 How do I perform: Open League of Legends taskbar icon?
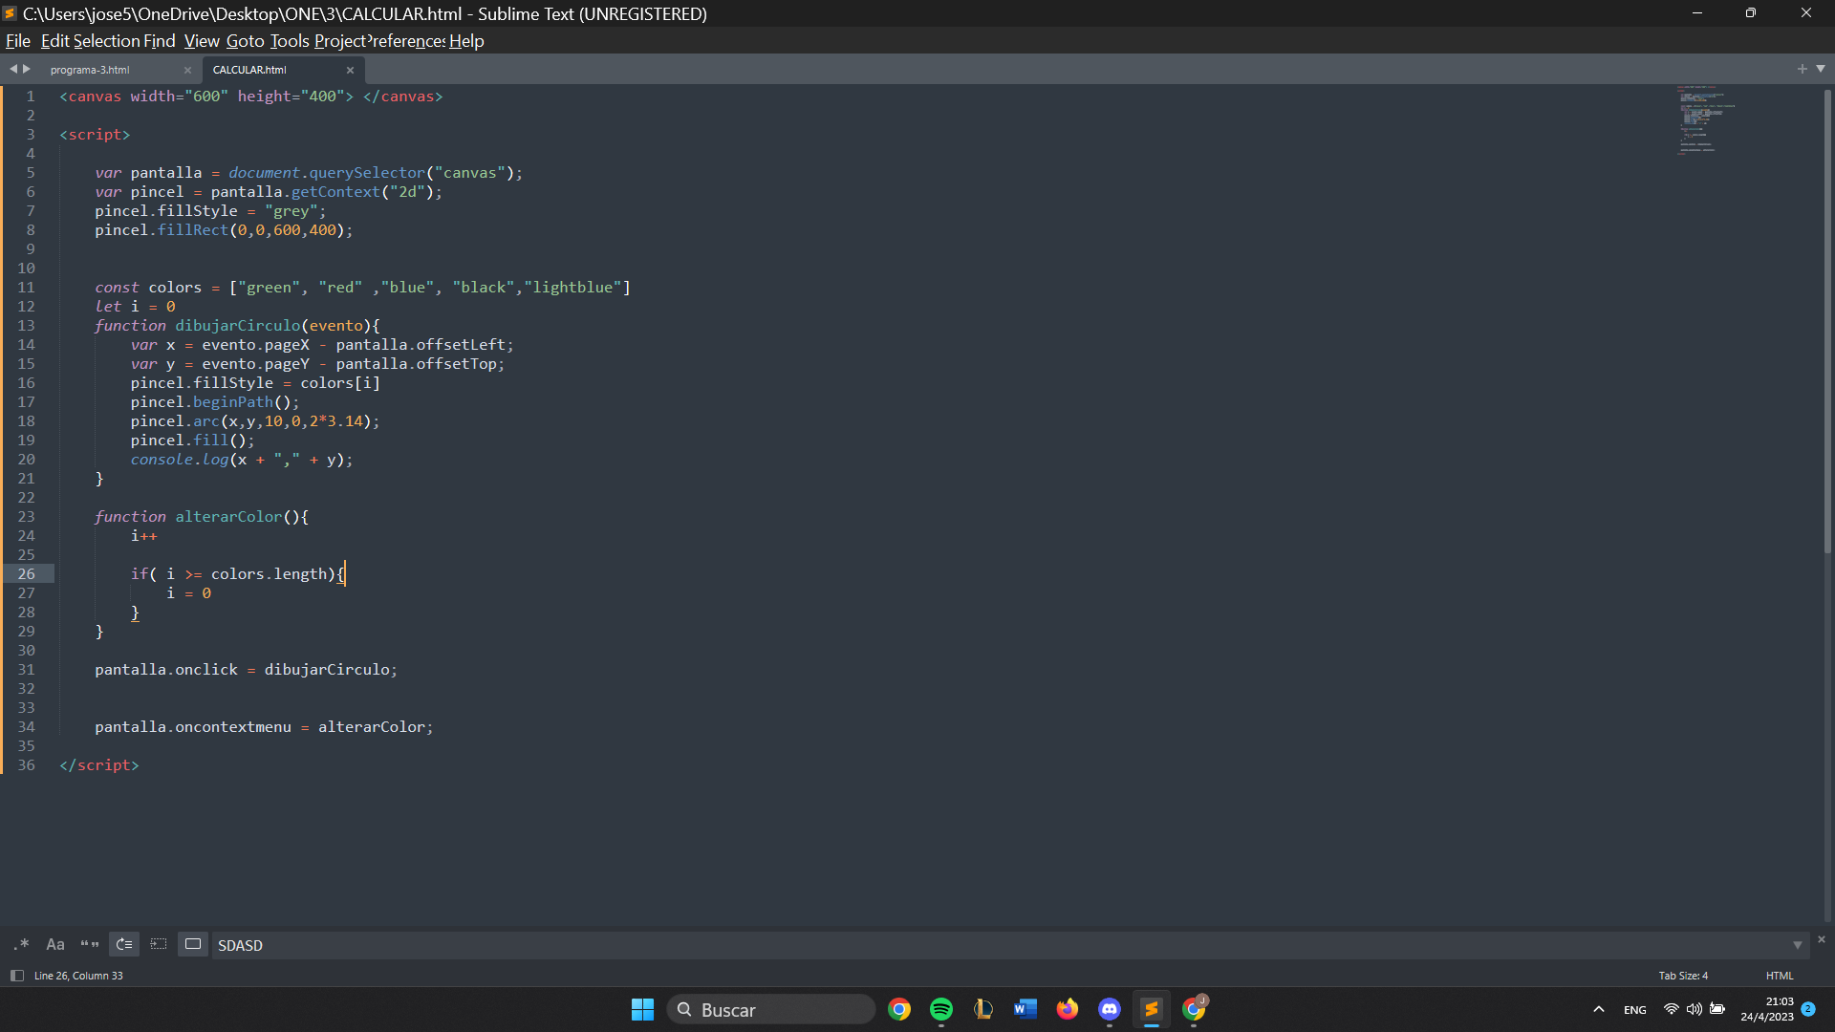[983, 1009]
